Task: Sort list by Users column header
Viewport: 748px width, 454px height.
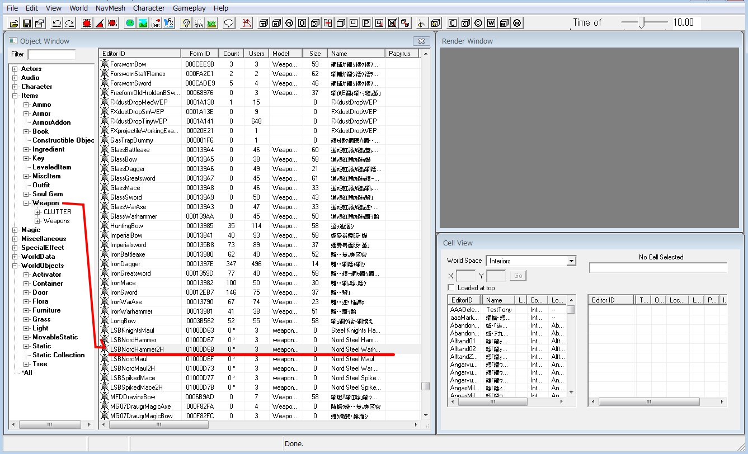Action: [x=257, y=54]
